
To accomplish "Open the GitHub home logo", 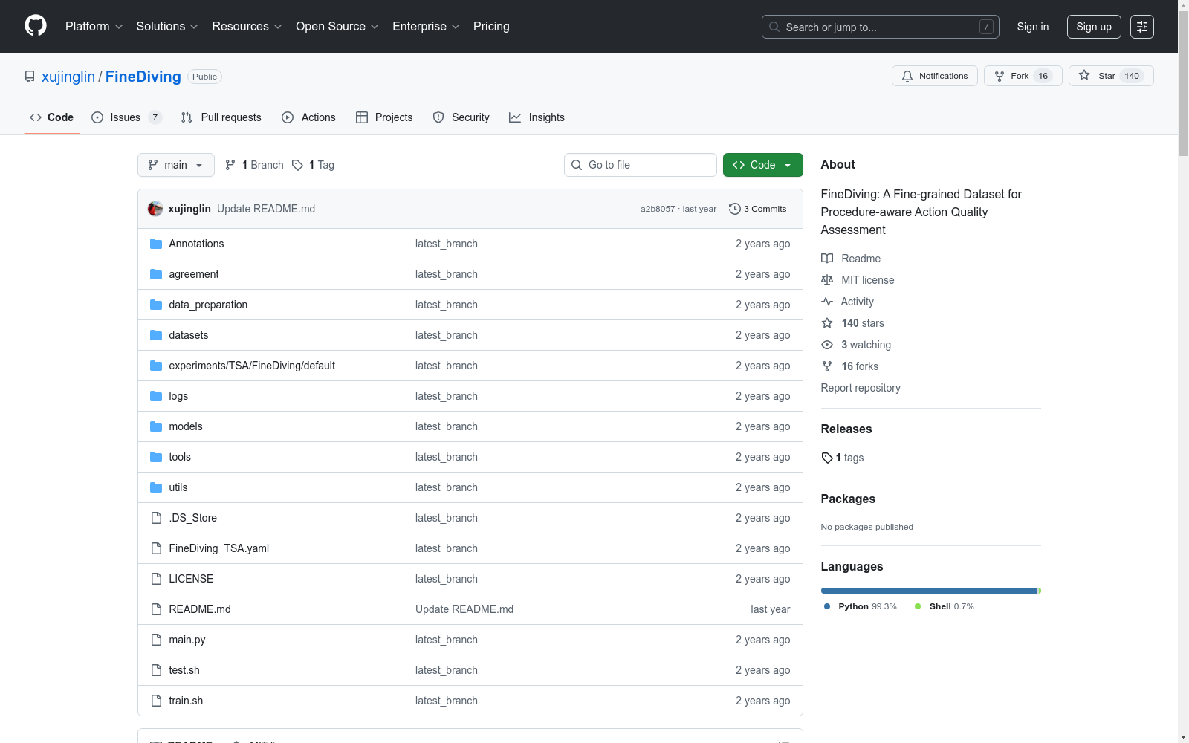I will tap(36, 26).
